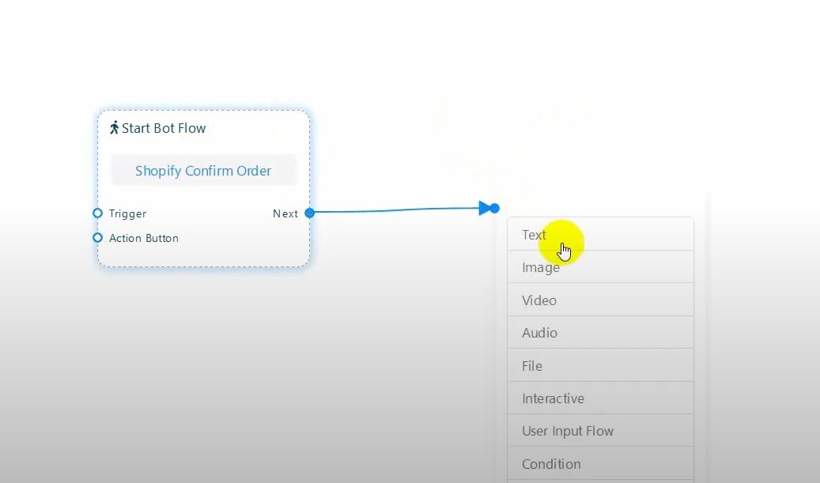The height and width of the screenshot is (483, 820).
Task: Click the Action Button socket circle
Action: tap(97, 238)
